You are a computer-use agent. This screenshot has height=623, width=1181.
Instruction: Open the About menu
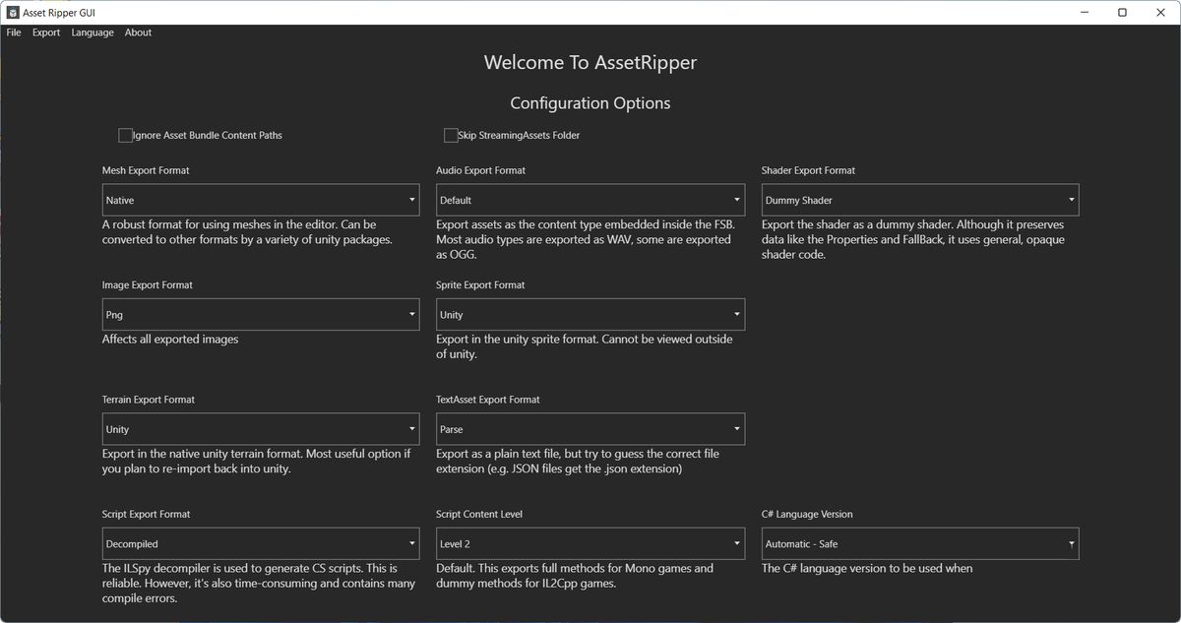click(x=138, y=32)
